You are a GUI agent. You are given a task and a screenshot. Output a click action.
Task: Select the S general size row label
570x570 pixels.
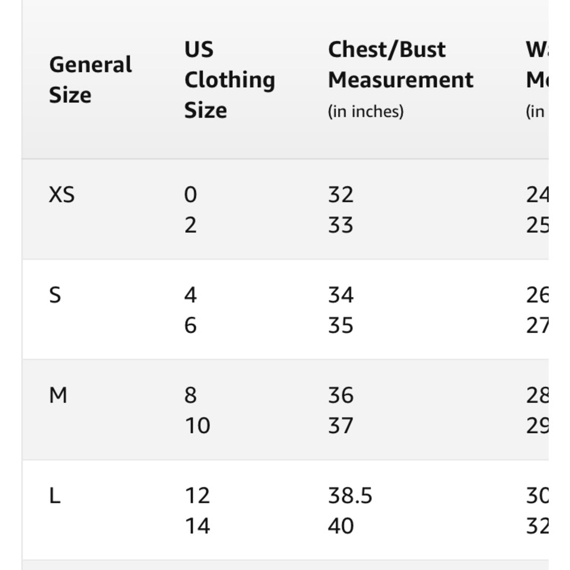coord(55,295)
